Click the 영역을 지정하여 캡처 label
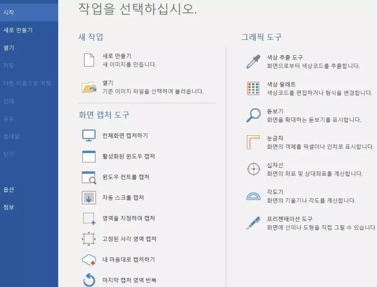This screenshot has height=287, width=377. tap(129, 218)
